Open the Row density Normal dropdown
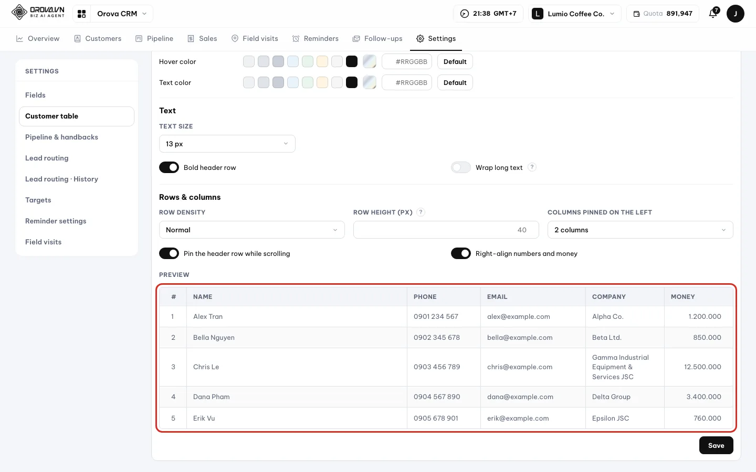This screenshot has height=472, width=756. point(252,230)
